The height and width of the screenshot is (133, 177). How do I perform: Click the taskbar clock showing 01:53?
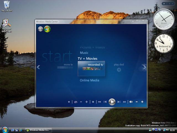(x=172, y=130)
